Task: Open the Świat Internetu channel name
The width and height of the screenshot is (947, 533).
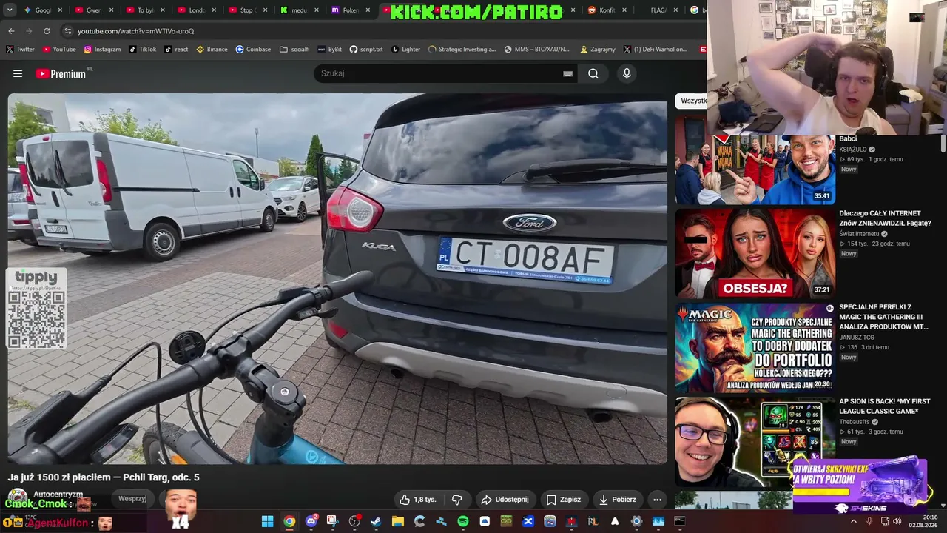Action: pyautogui.click(x=859, y=234)
